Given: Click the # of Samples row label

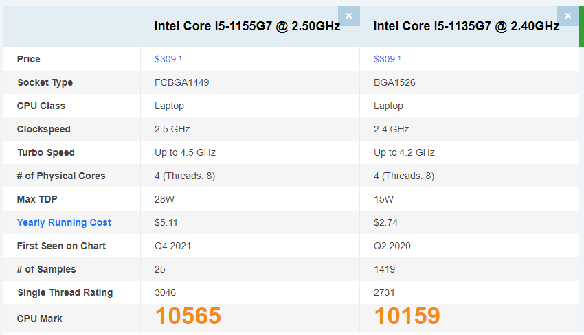Looking at the screenshot, I should point(46,270).
